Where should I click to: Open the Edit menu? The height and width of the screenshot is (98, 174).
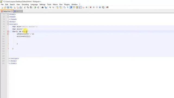7,4
